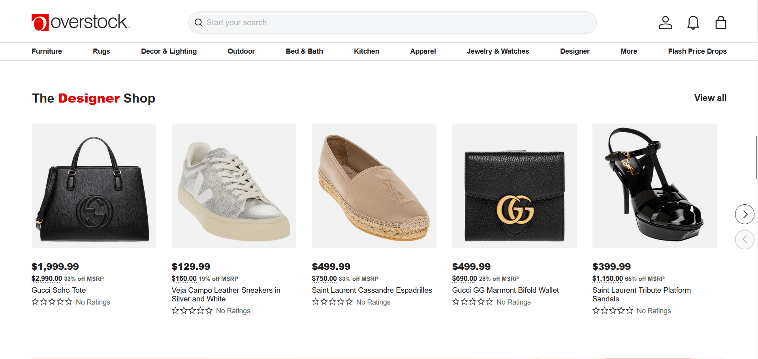Open the Gucci GG Marmont Bifold Wallet listing

coord(505,290)
